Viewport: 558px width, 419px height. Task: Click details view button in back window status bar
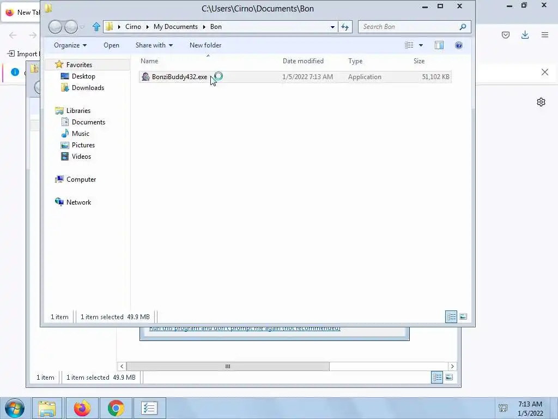pos(436,377)
